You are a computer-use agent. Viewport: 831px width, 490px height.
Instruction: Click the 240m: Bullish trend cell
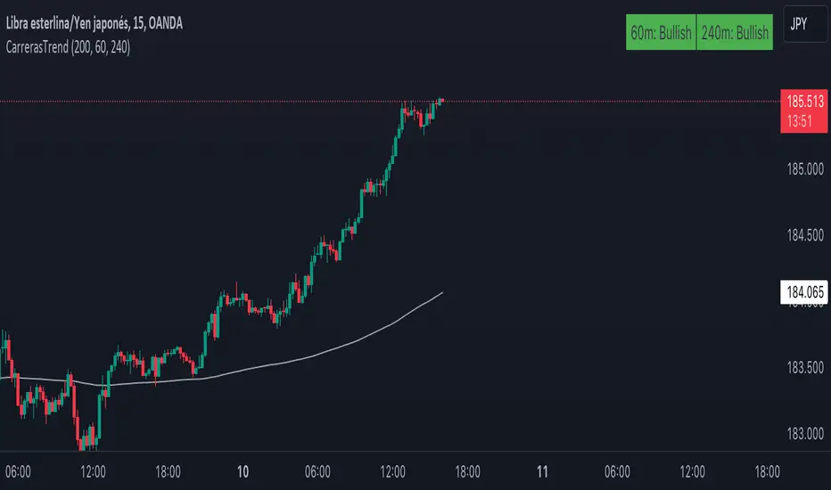click(x=735, y=33)
